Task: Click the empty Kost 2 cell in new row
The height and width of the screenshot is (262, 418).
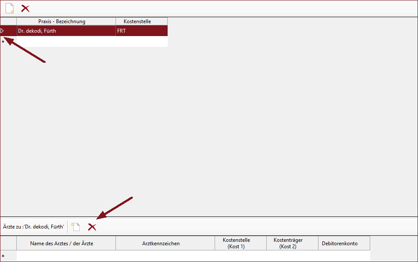Action: pyautogui.click(x=293, y=256)
